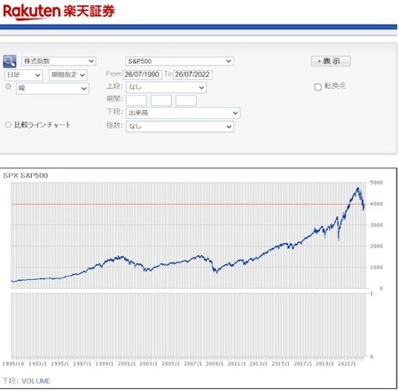The image size is (399, 390).
Task: Click the From date field 26/07/1990
Action: pos(143,74)
